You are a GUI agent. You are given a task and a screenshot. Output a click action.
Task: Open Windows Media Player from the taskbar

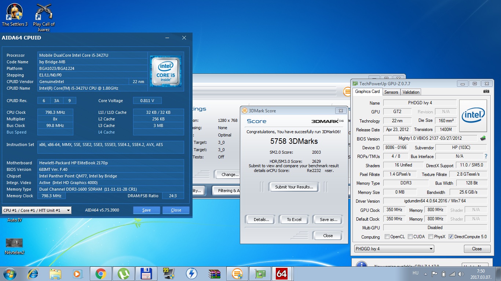tap(78, 274)
